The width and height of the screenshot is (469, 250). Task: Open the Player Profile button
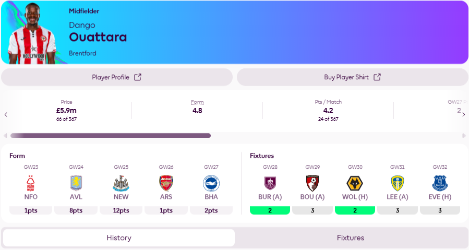[x=117, y=77]
